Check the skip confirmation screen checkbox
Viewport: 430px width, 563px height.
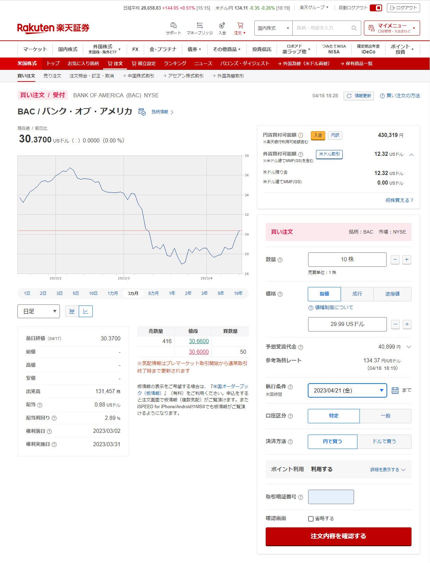[x=311, y=519]
